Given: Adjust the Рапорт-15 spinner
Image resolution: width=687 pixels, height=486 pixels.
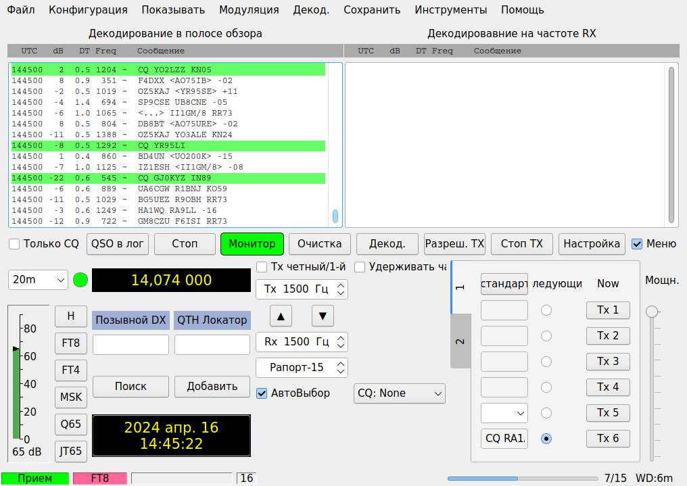Looking at the screenshot, I should [302, 368].
